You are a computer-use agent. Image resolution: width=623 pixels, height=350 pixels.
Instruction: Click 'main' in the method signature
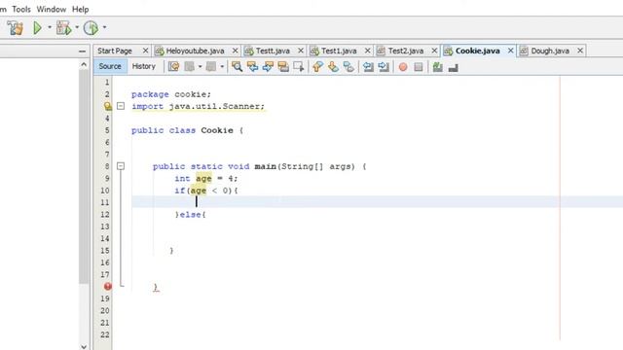coord(266,166)
